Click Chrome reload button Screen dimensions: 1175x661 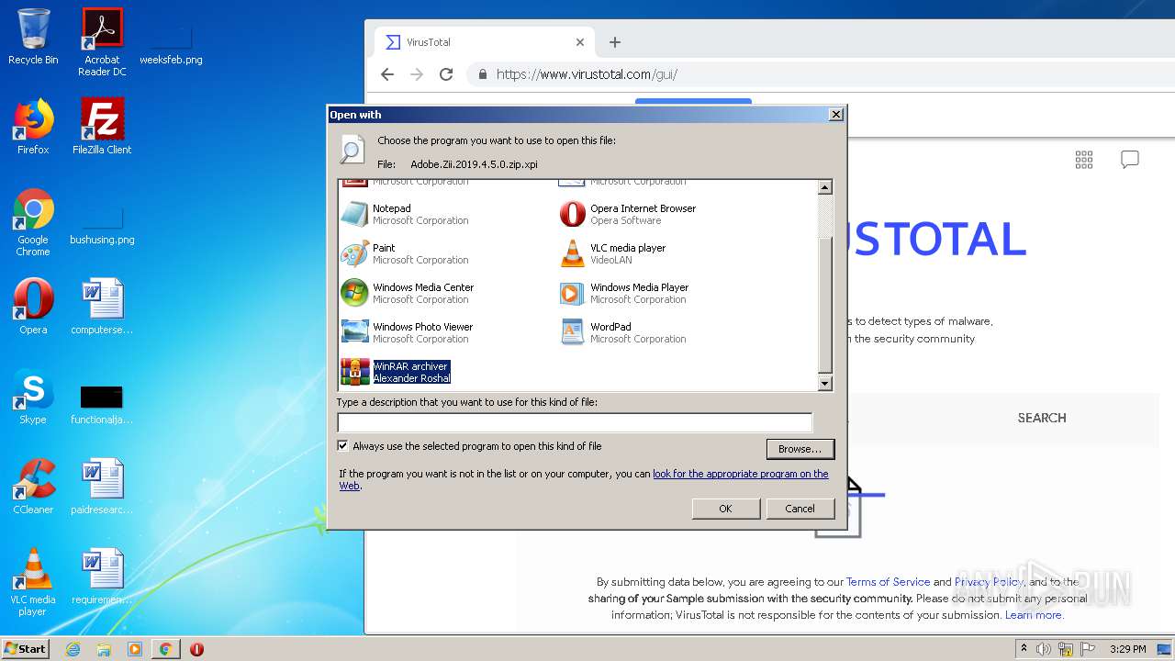tap(446, 74)
